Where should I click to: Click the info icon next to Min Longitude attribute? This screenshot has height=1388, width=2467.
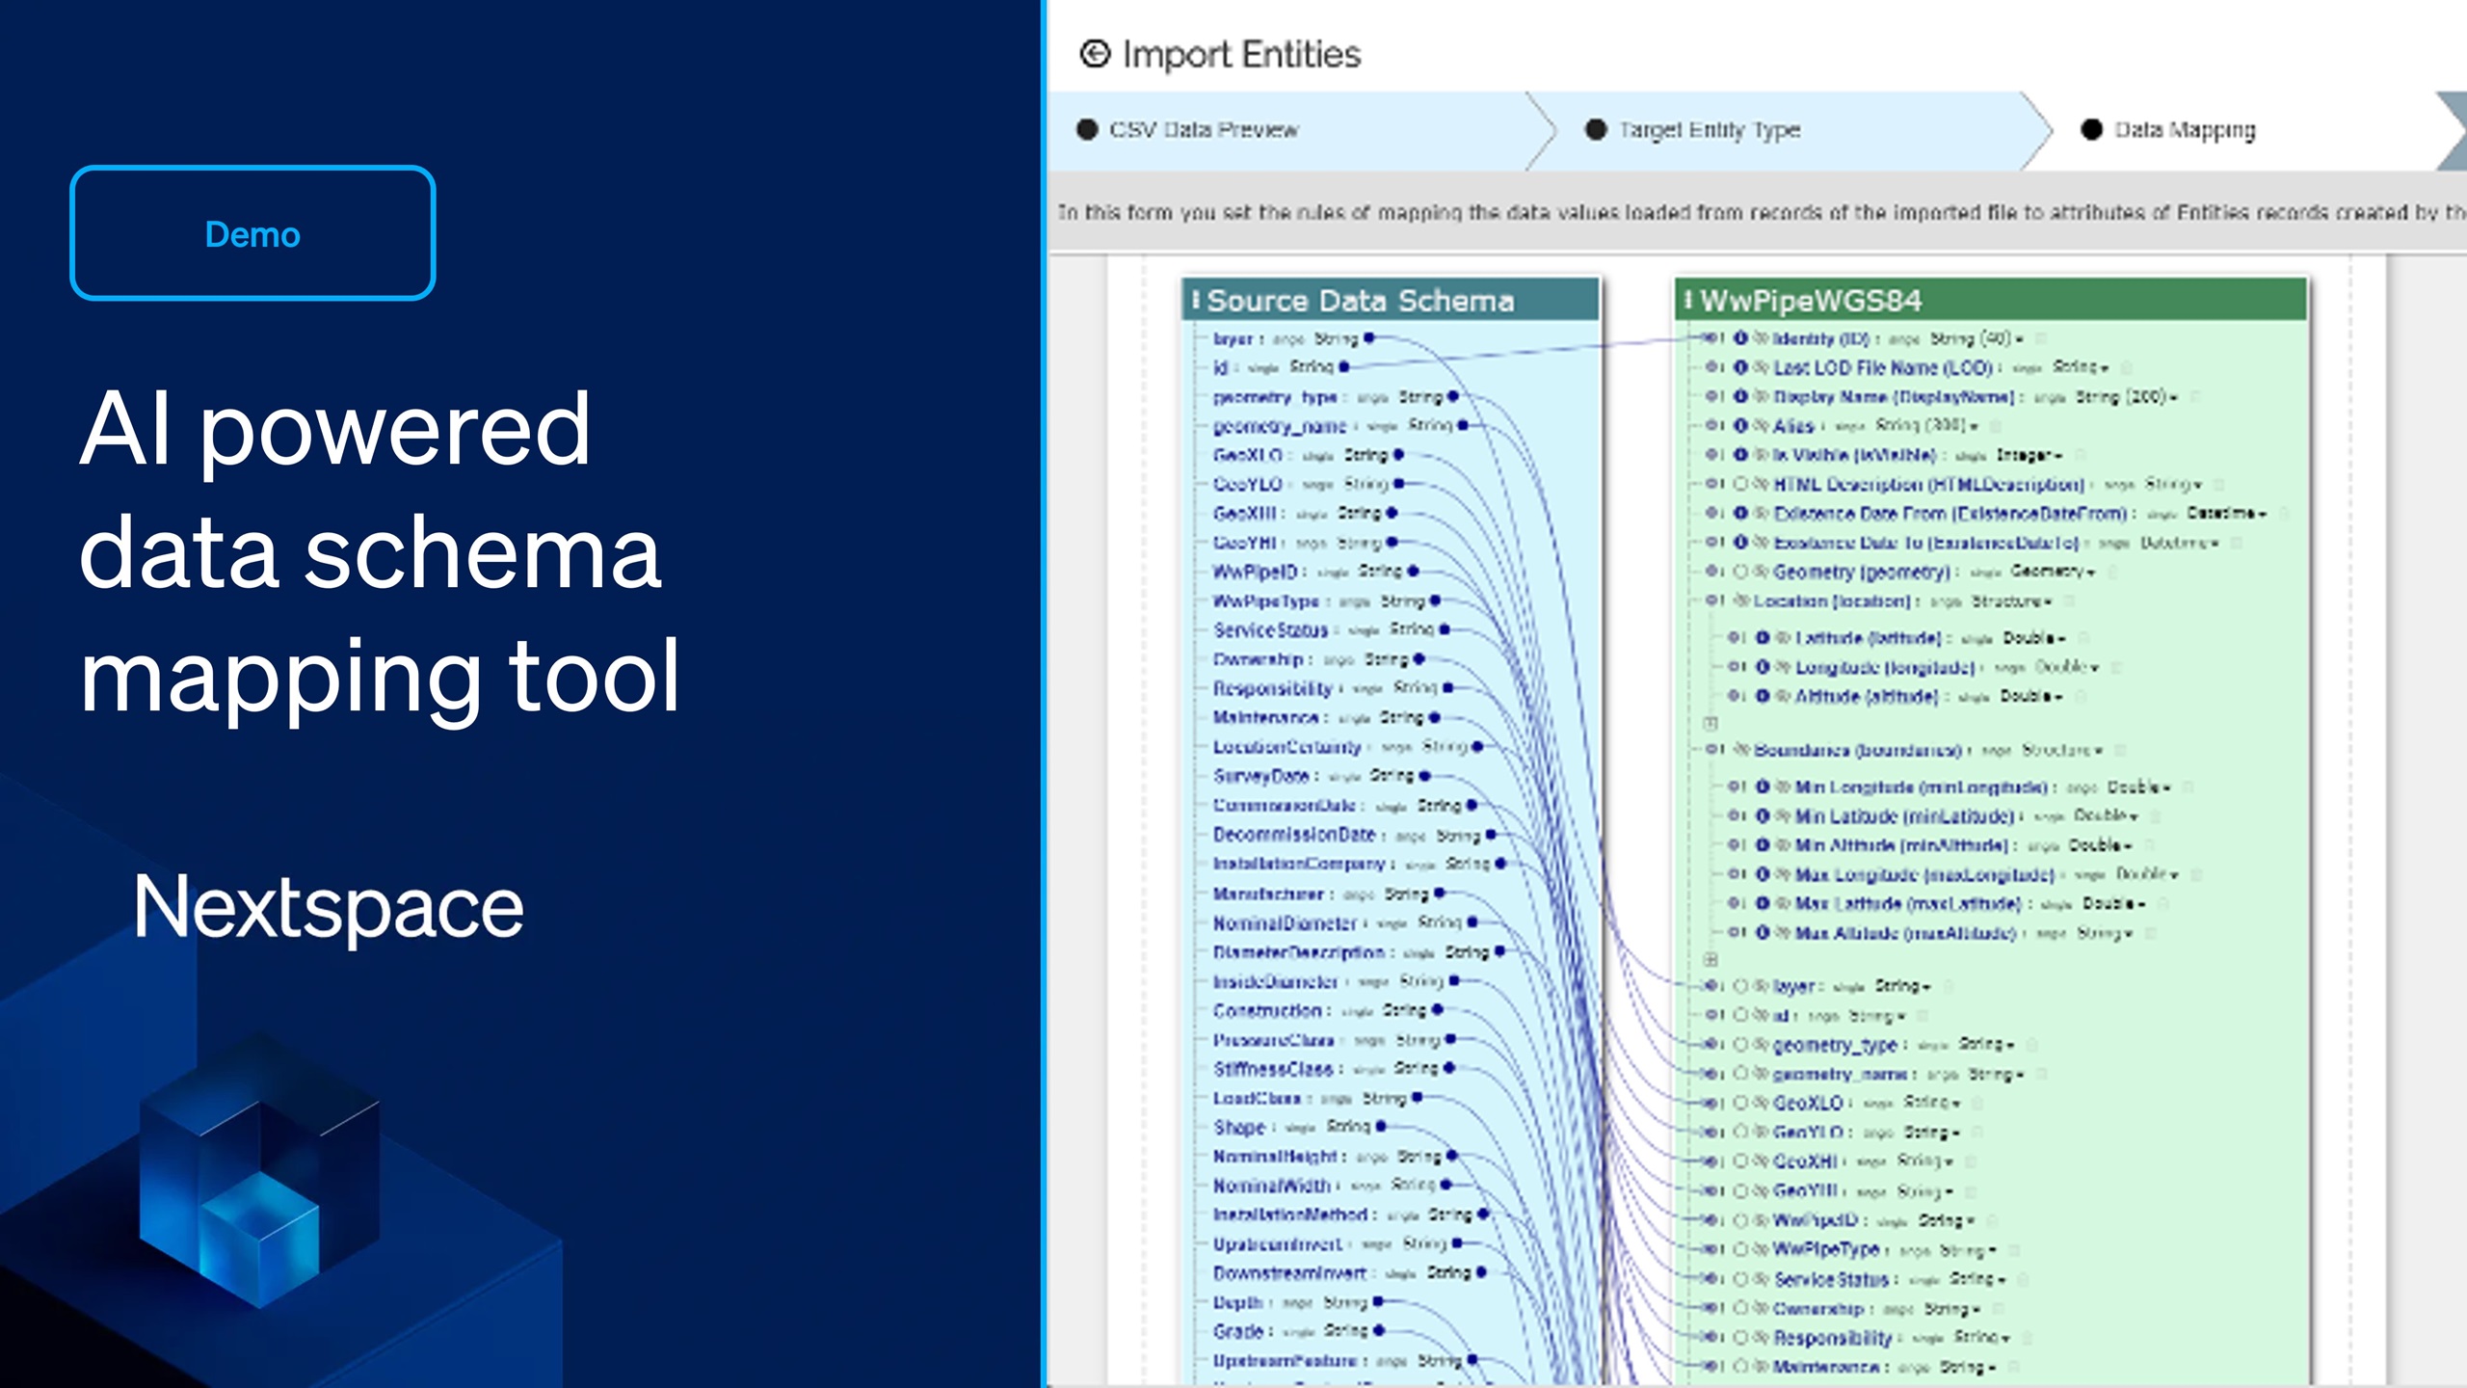(1763, 787)
